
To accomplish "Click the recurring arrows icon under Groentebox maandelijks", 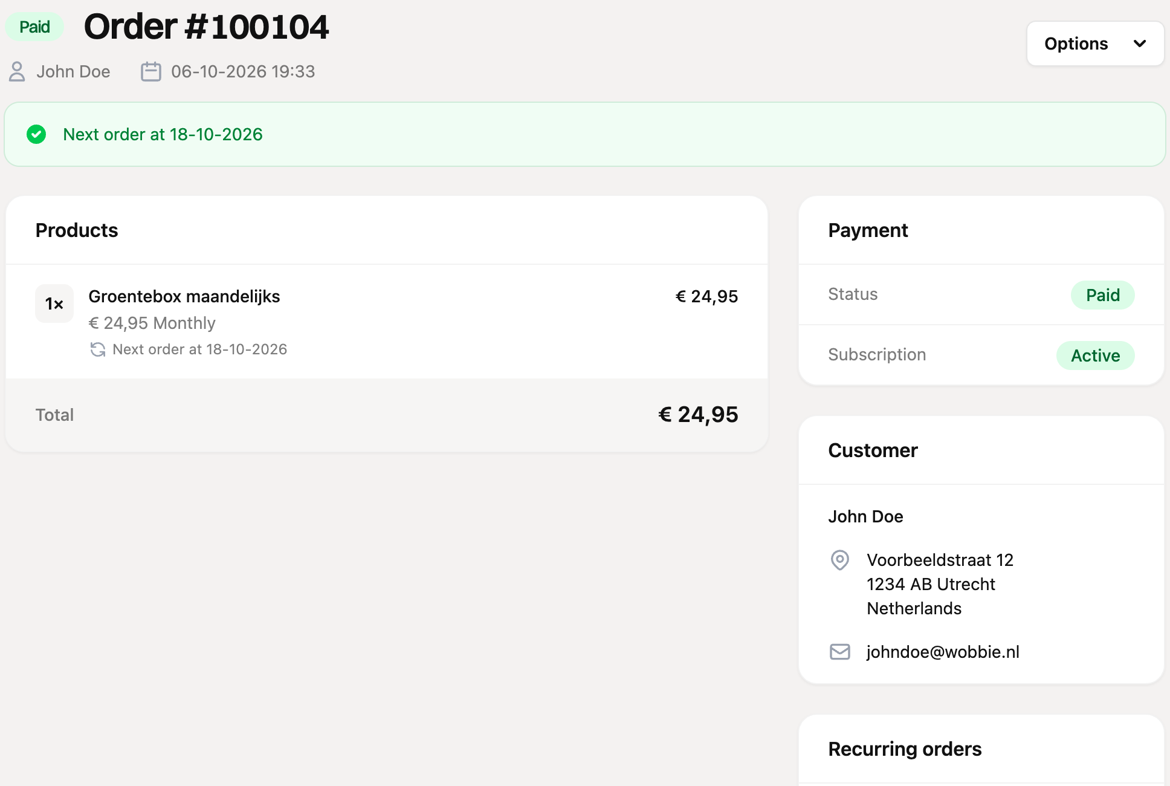I will [98, 349].
